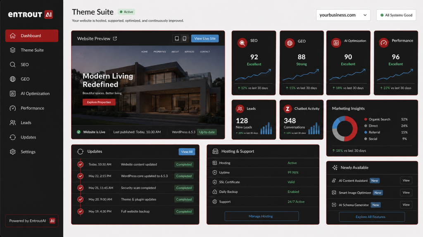Click Explore Properties in the preview

99,102
